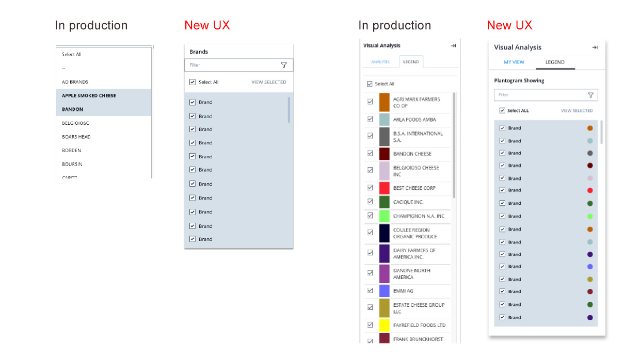Select 'Select All' in production brand list

tap(104, 54)
